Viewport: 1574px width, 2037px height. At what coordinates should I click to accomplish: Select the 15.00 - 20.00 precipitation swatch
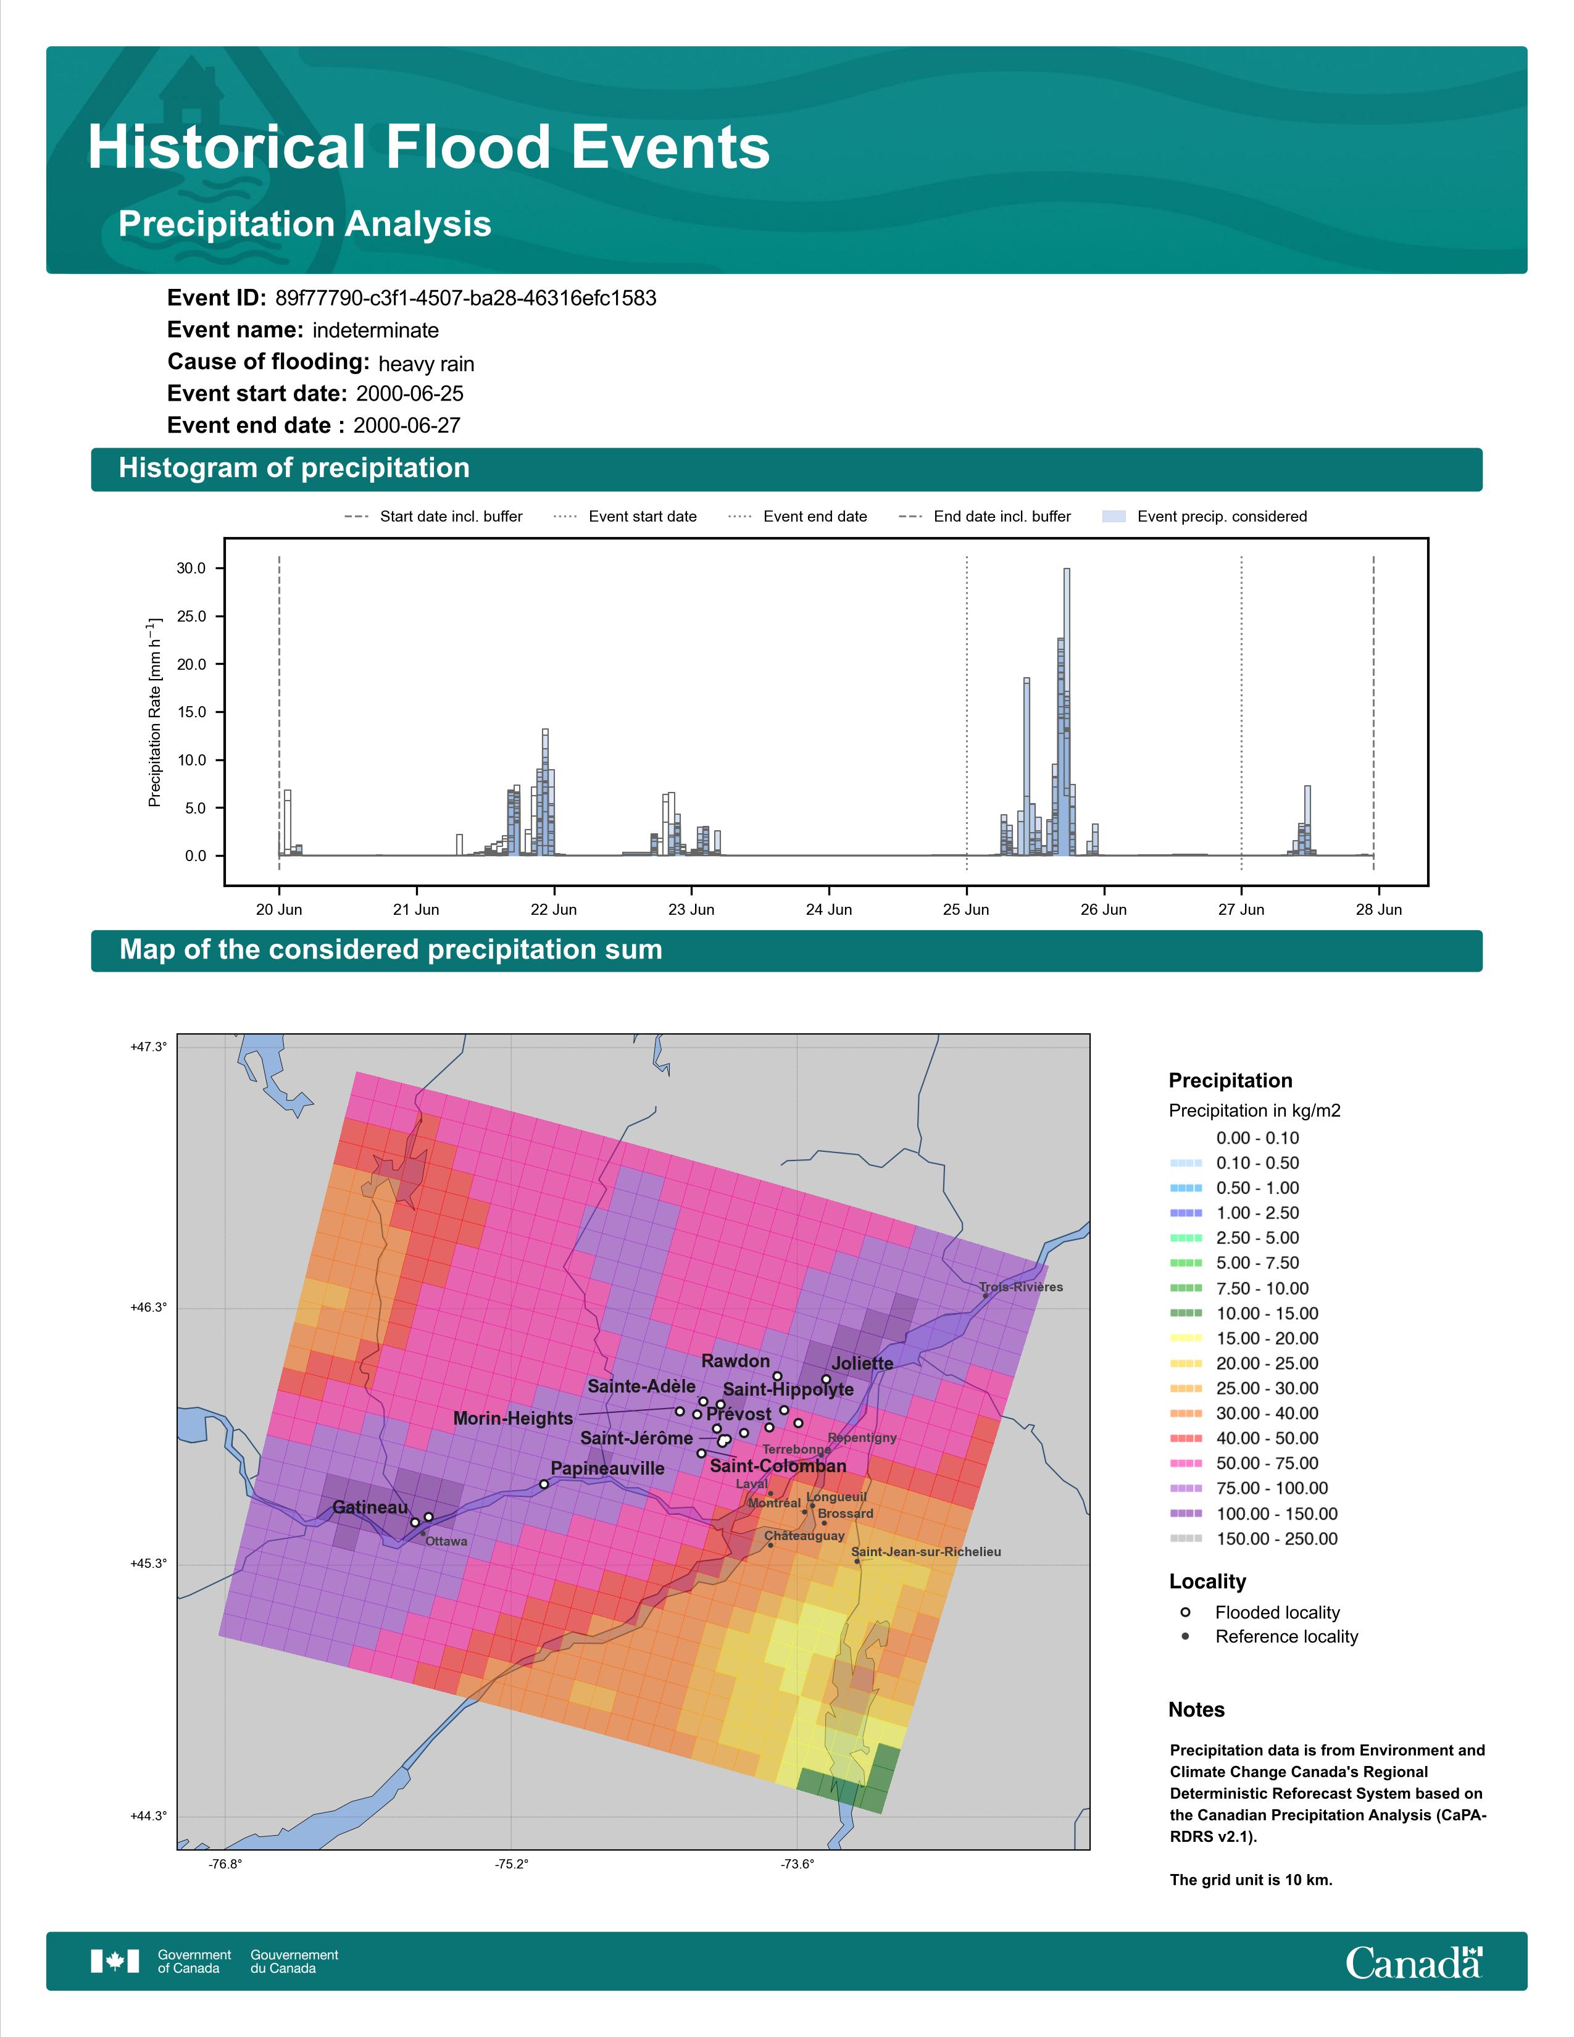pyautogui.click(x=1186, y=1338)
